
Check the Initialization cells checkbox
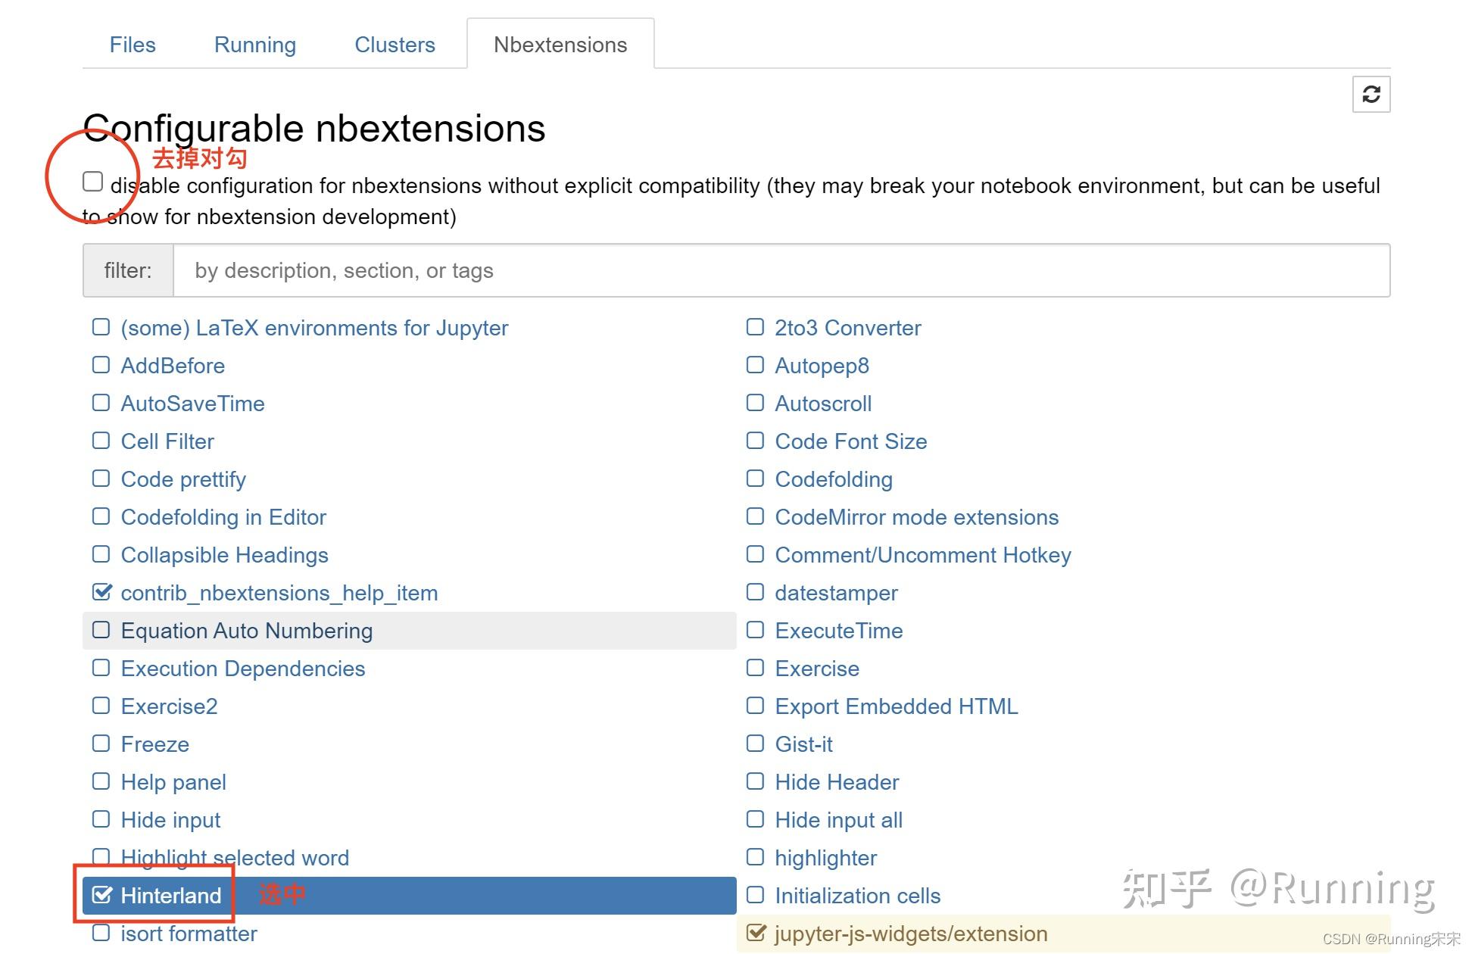pyautogui.click(x=755, y=895)
